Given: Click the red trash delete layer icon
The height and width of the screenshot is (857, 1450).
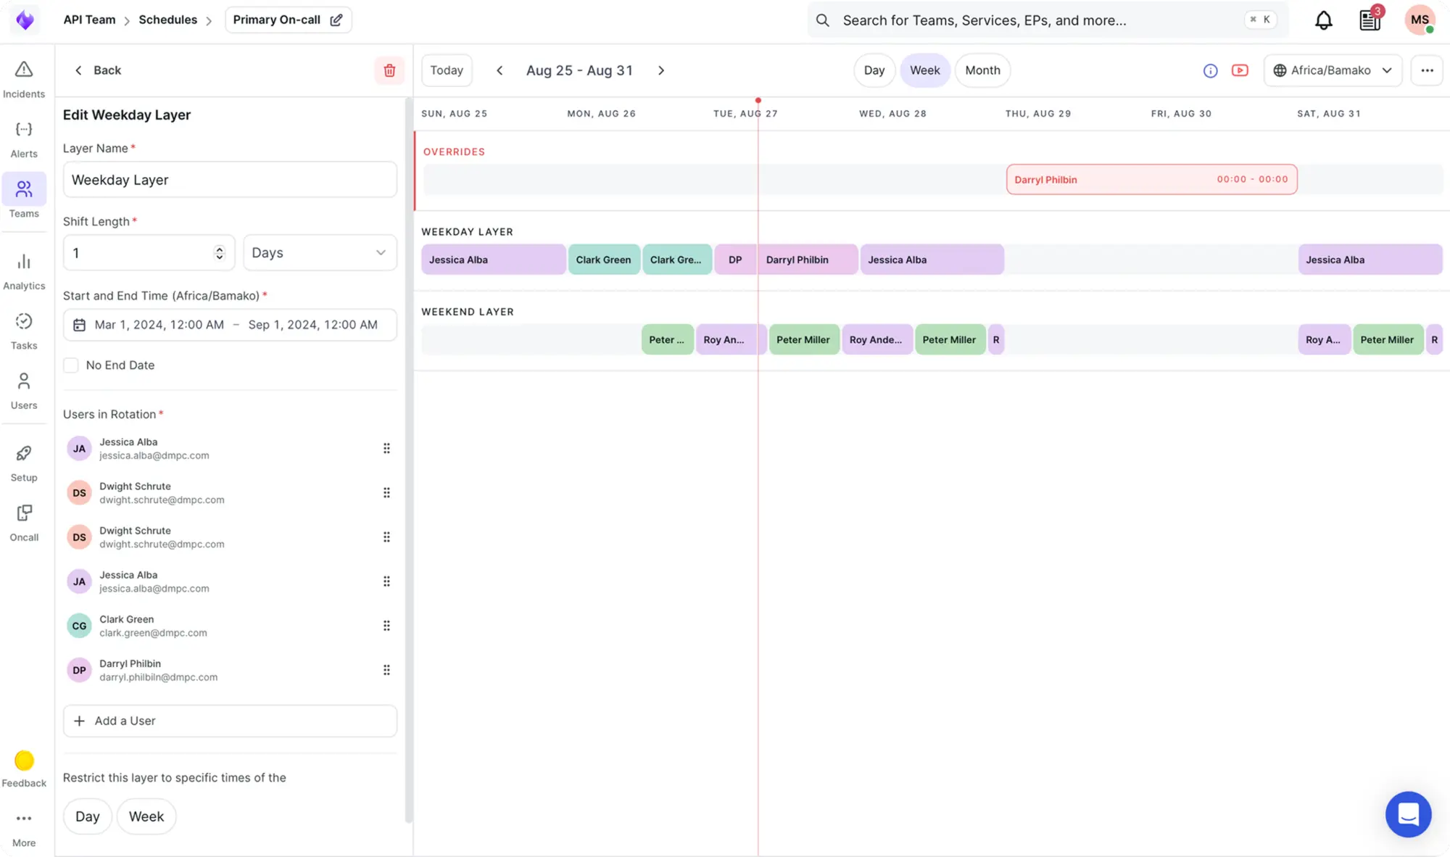Looking at the screenshot, I should coord(389,70).
